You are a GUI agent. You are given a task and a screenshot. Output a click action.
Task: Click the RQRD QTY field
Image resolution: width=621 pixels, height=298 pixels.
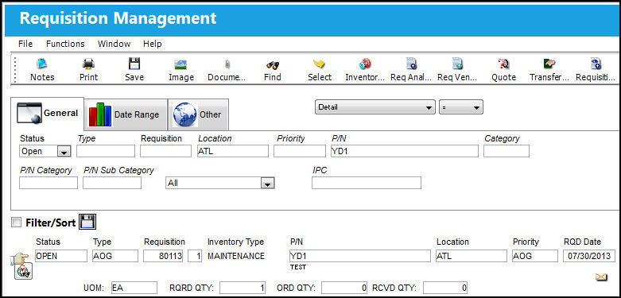click(243, 288)
